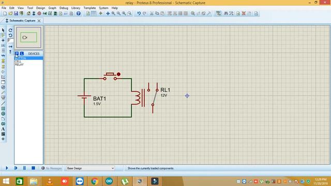
Task: Select the 2D Graphics Circle tool
Action: point(3,114)
